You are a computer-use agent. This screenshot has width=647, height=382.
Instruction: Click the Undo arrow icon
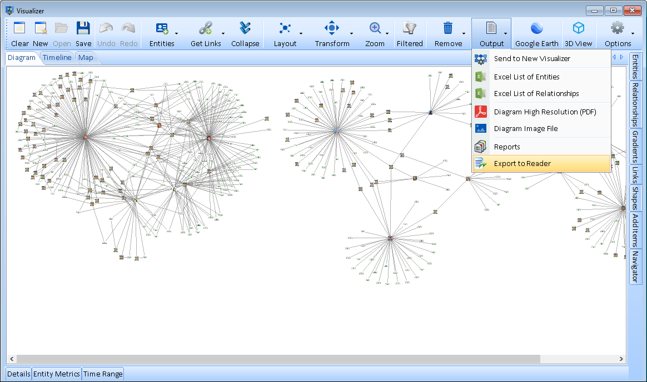click(x=106, y=28)
